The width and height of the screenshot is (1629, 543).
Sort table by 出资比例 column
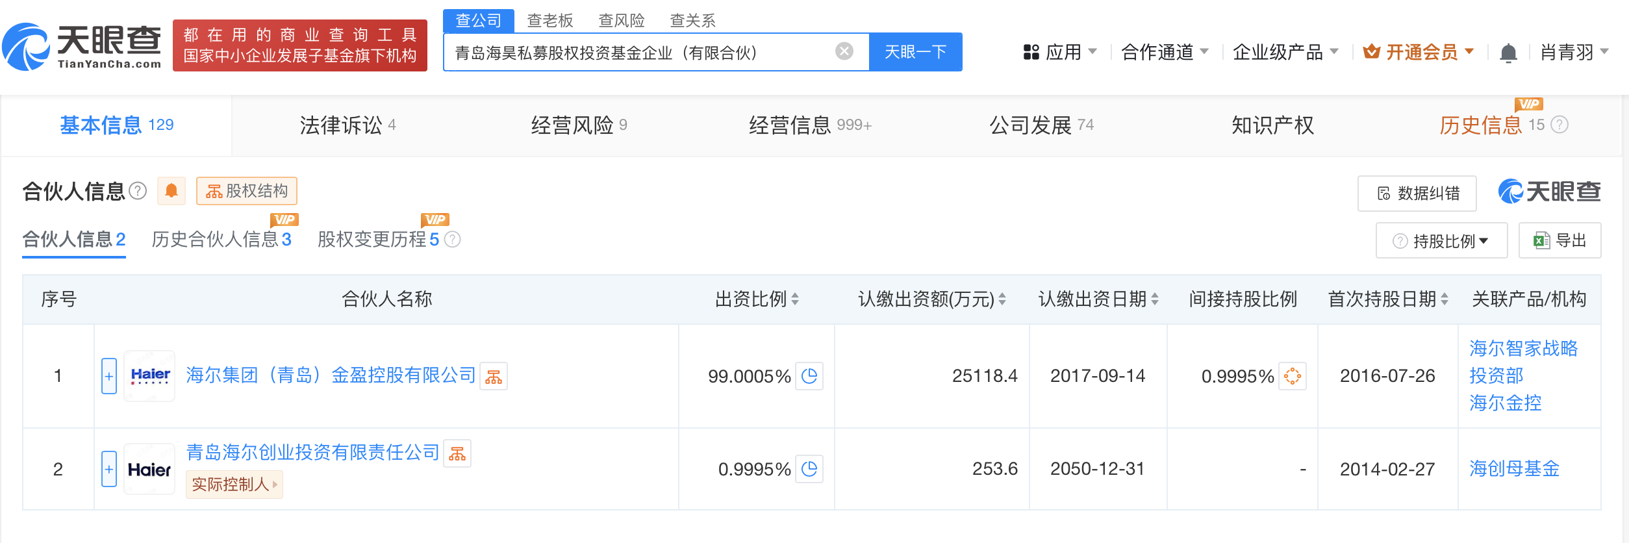(757, 299)
